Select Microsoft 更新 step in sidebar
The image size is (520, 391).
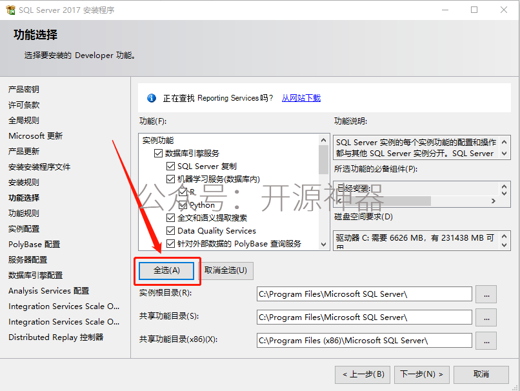coord(35,136)
